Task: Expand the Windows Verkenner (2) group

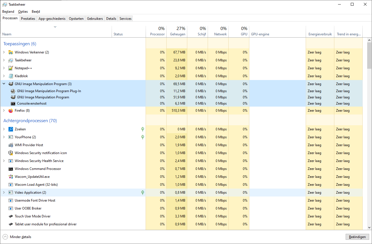Action: [4, 52]
